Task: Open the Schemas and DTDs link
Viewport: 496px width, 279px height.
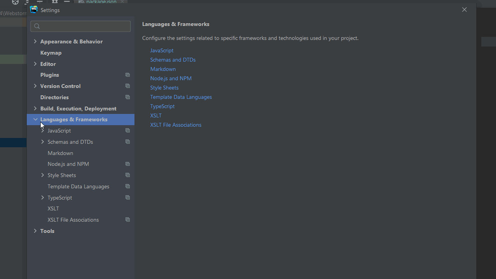Action: pos(173,60)
